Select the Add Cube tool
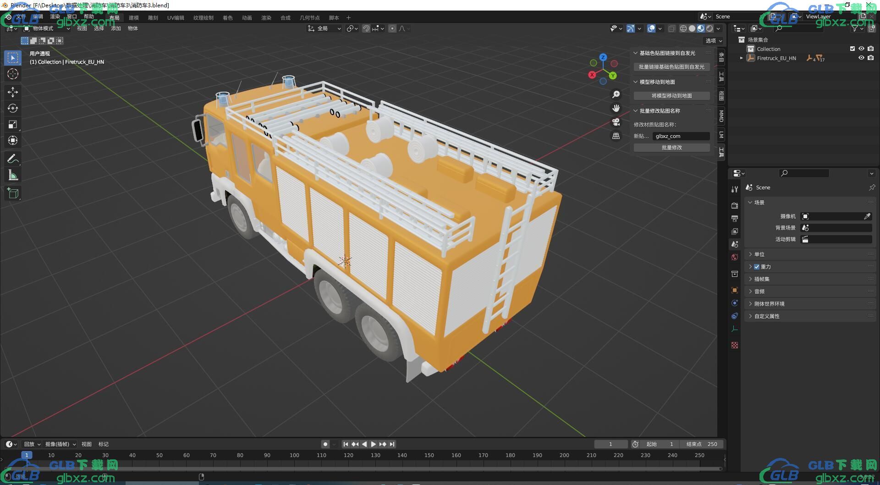This screenshot has width=880, height=485. point(13,193)
